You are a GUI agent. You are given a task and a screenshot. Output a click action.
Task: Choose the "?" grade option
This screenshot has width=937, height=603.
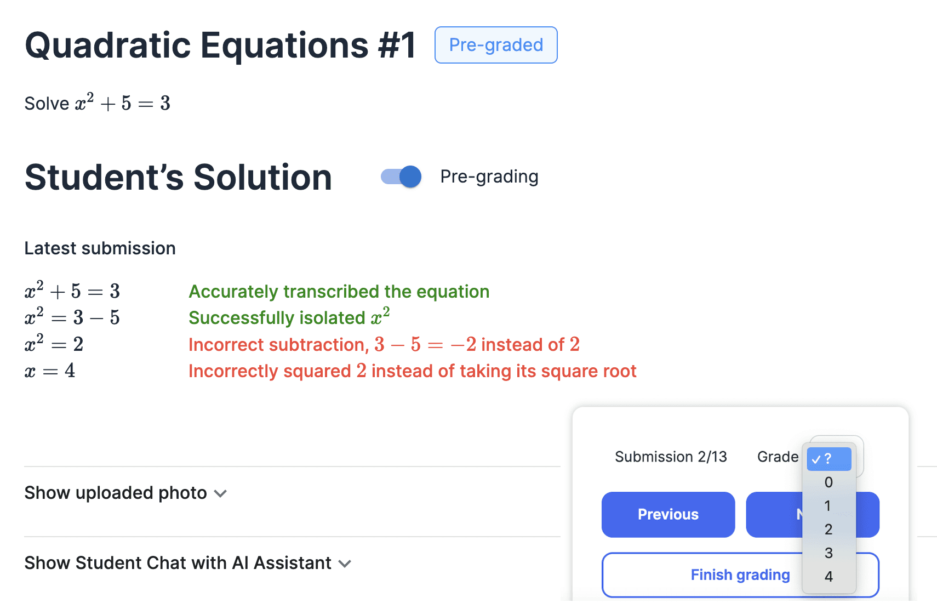click(x=828, y=459)
